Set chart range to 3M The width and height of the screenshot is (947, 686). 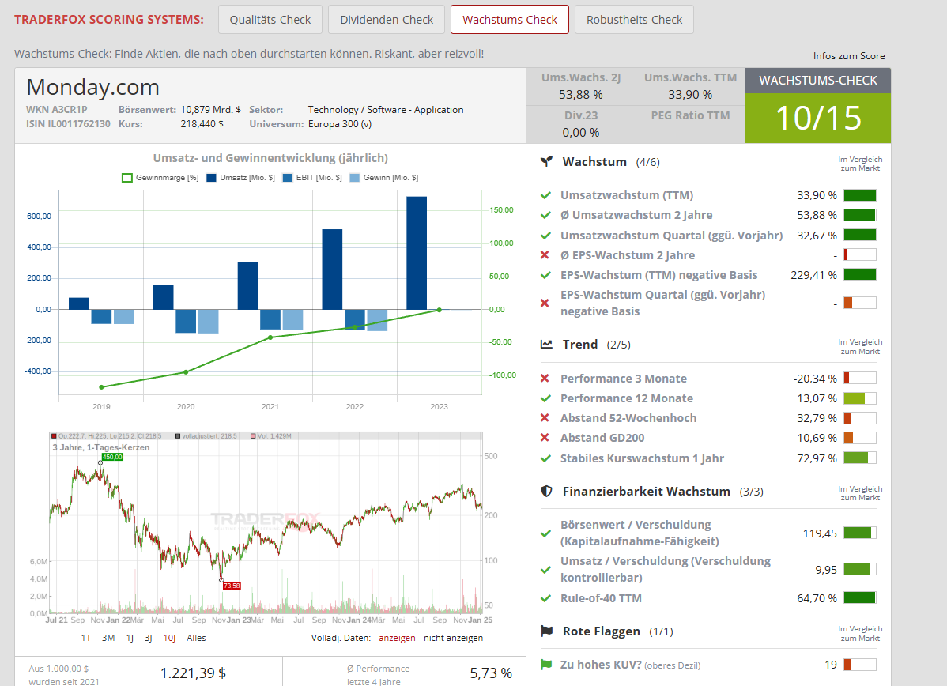[x=108, y=638]
